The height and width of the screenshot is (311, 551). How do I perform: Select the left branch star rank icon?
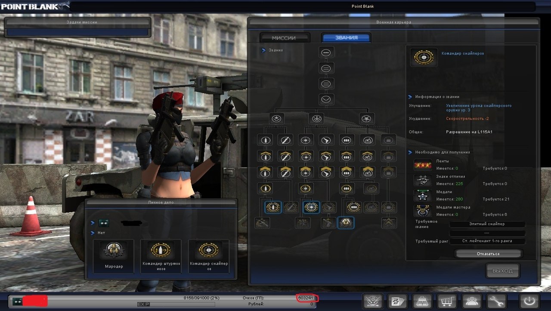coord(277,119)
